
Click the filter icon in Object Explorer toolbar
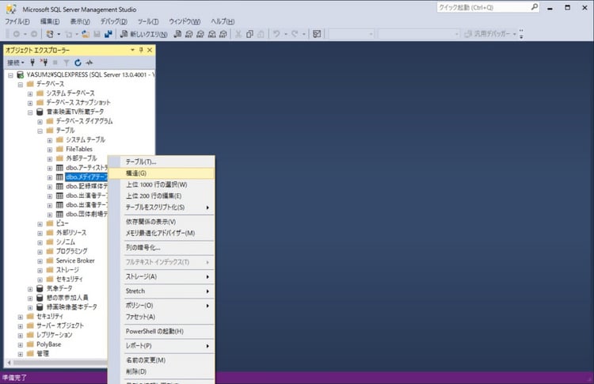point(67,63)
